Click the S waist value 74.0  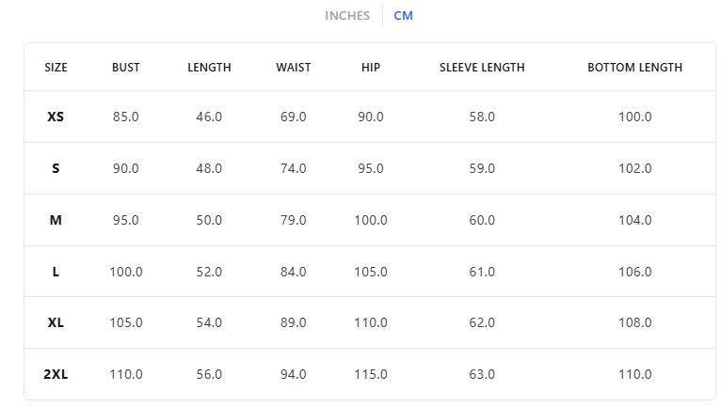tap(293, 168)
